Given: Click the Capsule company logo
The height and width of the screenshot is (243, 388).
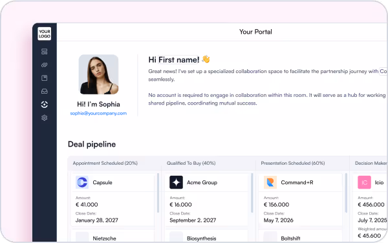Looking at the screenshot, I should pyautogui.click(x=82, y=182).
